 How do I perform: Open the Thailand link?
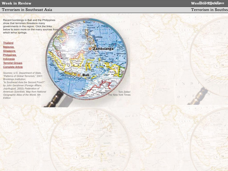pos(8,43)
